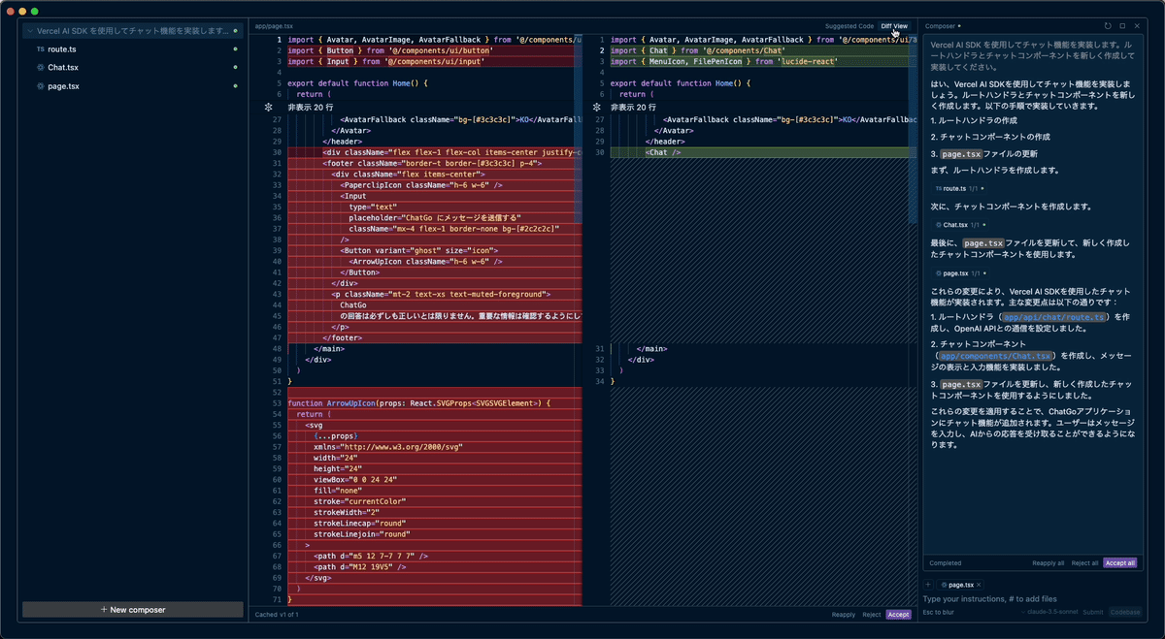Click the '非表示 20 行' label in the right pane
1165x639 pixels.
pos(633,107)
